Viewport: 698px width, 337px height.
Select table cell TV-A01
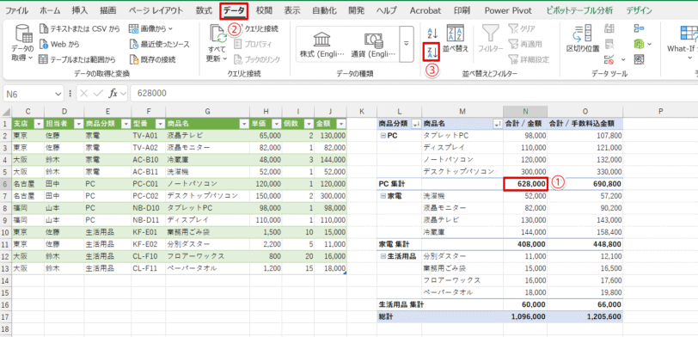point(148,136)
